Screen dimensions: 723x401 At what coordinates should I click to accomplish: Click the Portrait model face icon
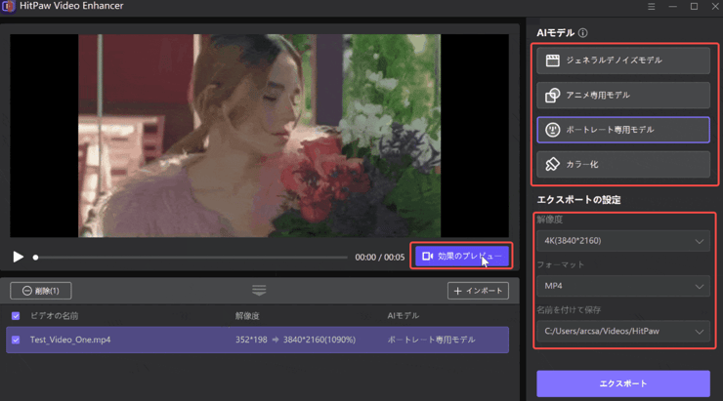coord(553,130)
